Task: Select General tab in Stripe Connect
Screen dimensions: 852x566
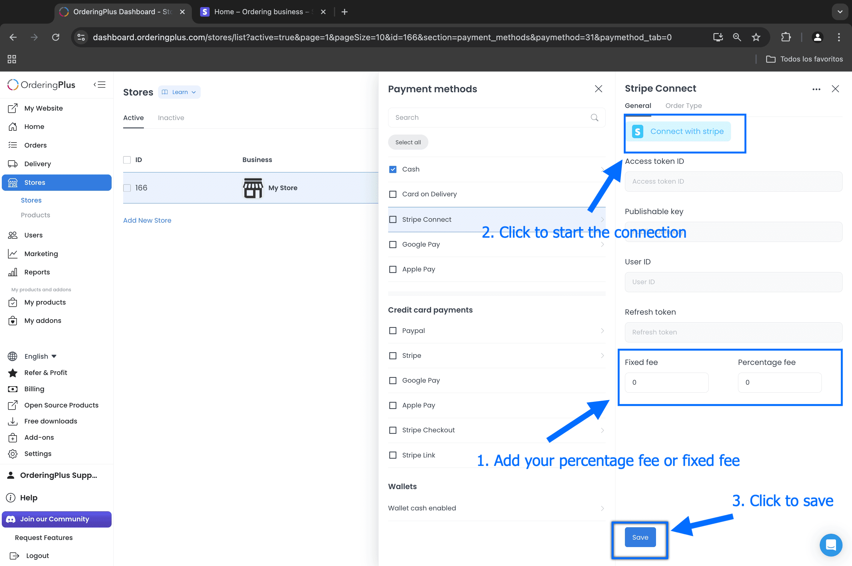Action: click(638, 106)
